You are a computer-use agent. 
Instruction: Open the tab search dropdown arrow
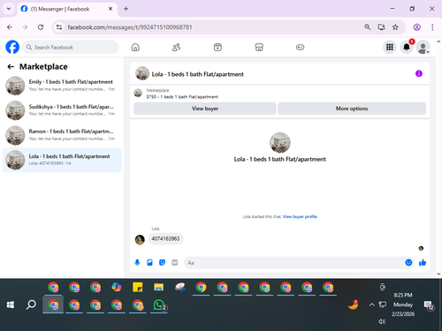(9, 9)
